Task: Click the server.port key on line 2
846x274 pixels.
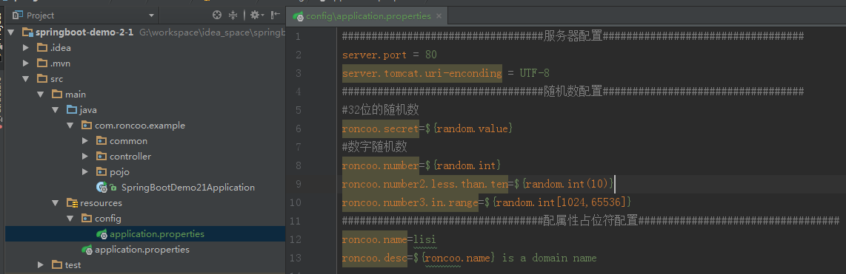Action: (x=374, y=55)
